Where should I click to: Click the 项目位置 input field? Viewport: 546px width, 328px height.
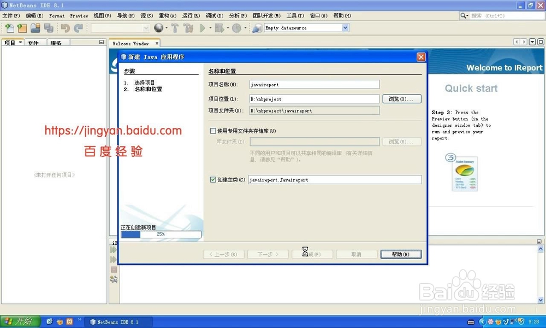(x=314, y=99)
